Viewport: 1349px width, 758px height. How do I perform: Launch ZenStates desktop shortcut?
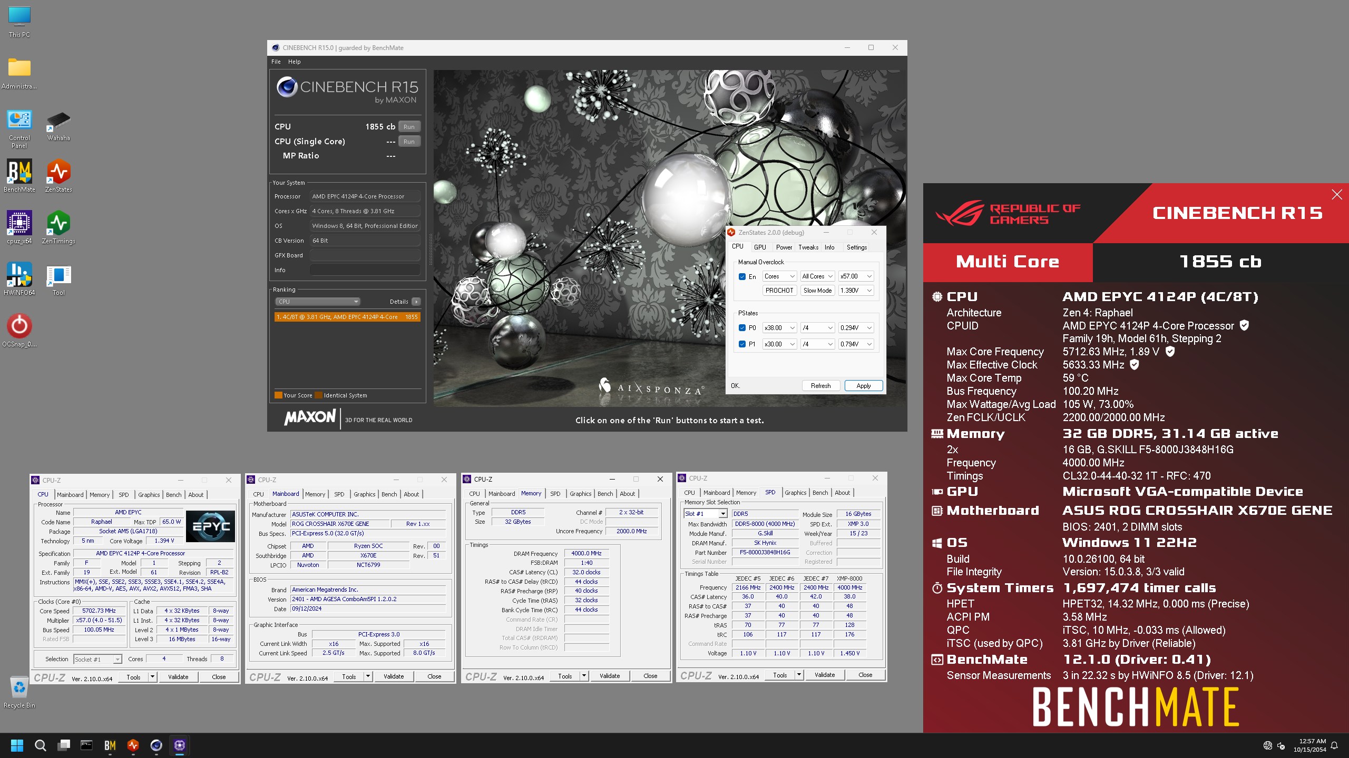tap(58, 177)
